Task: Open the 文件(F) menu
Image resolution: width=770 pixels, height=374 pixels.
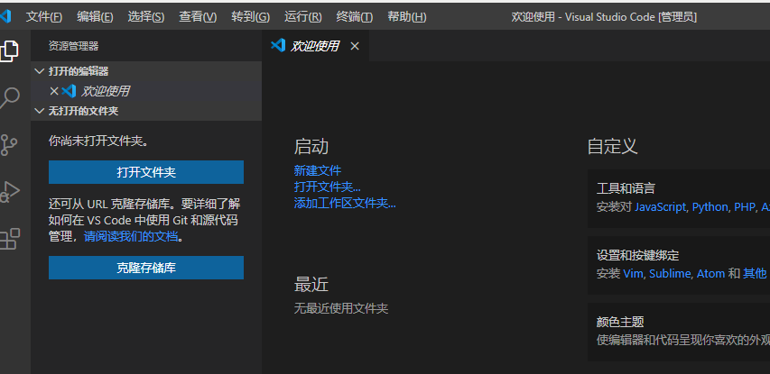Action: click(43, 17)
